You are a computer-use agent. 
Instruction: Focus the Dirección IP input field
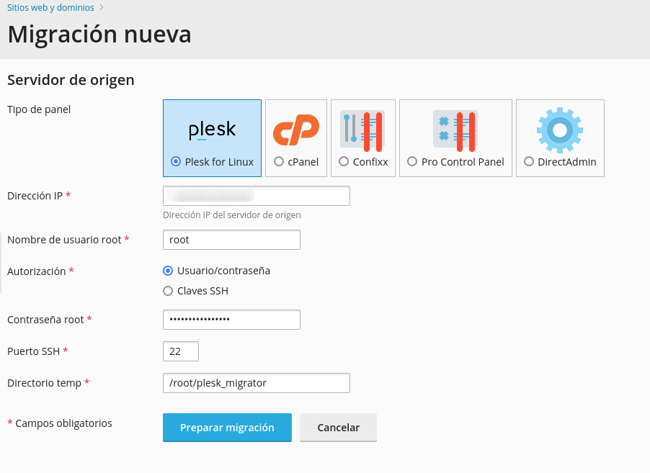pos(257,196)
